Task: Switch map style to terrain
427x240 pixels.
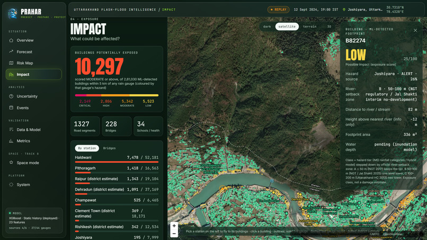Action: pyautogui.click(x=309, y=26)
